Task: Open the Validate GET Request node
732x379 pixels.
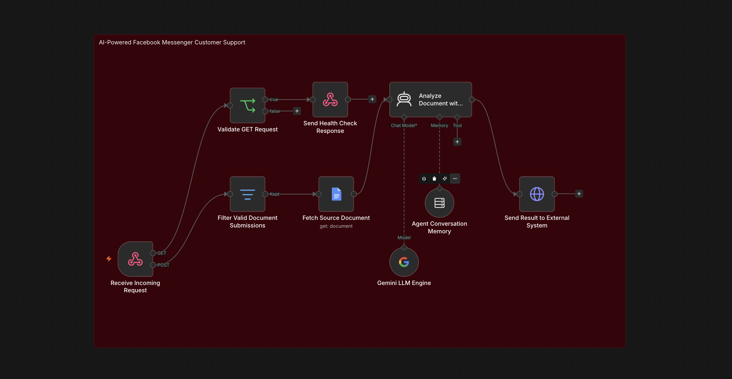Action: tap(248, 105)
